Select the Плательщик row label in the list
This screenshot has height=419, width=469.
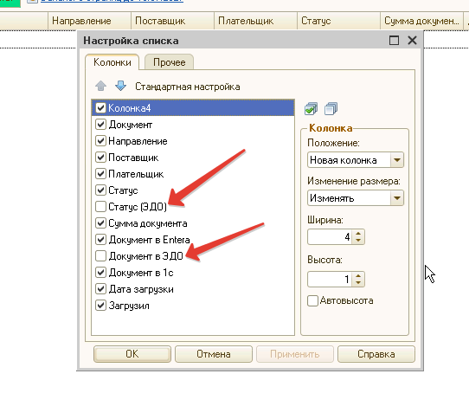[x=136, y=174]
